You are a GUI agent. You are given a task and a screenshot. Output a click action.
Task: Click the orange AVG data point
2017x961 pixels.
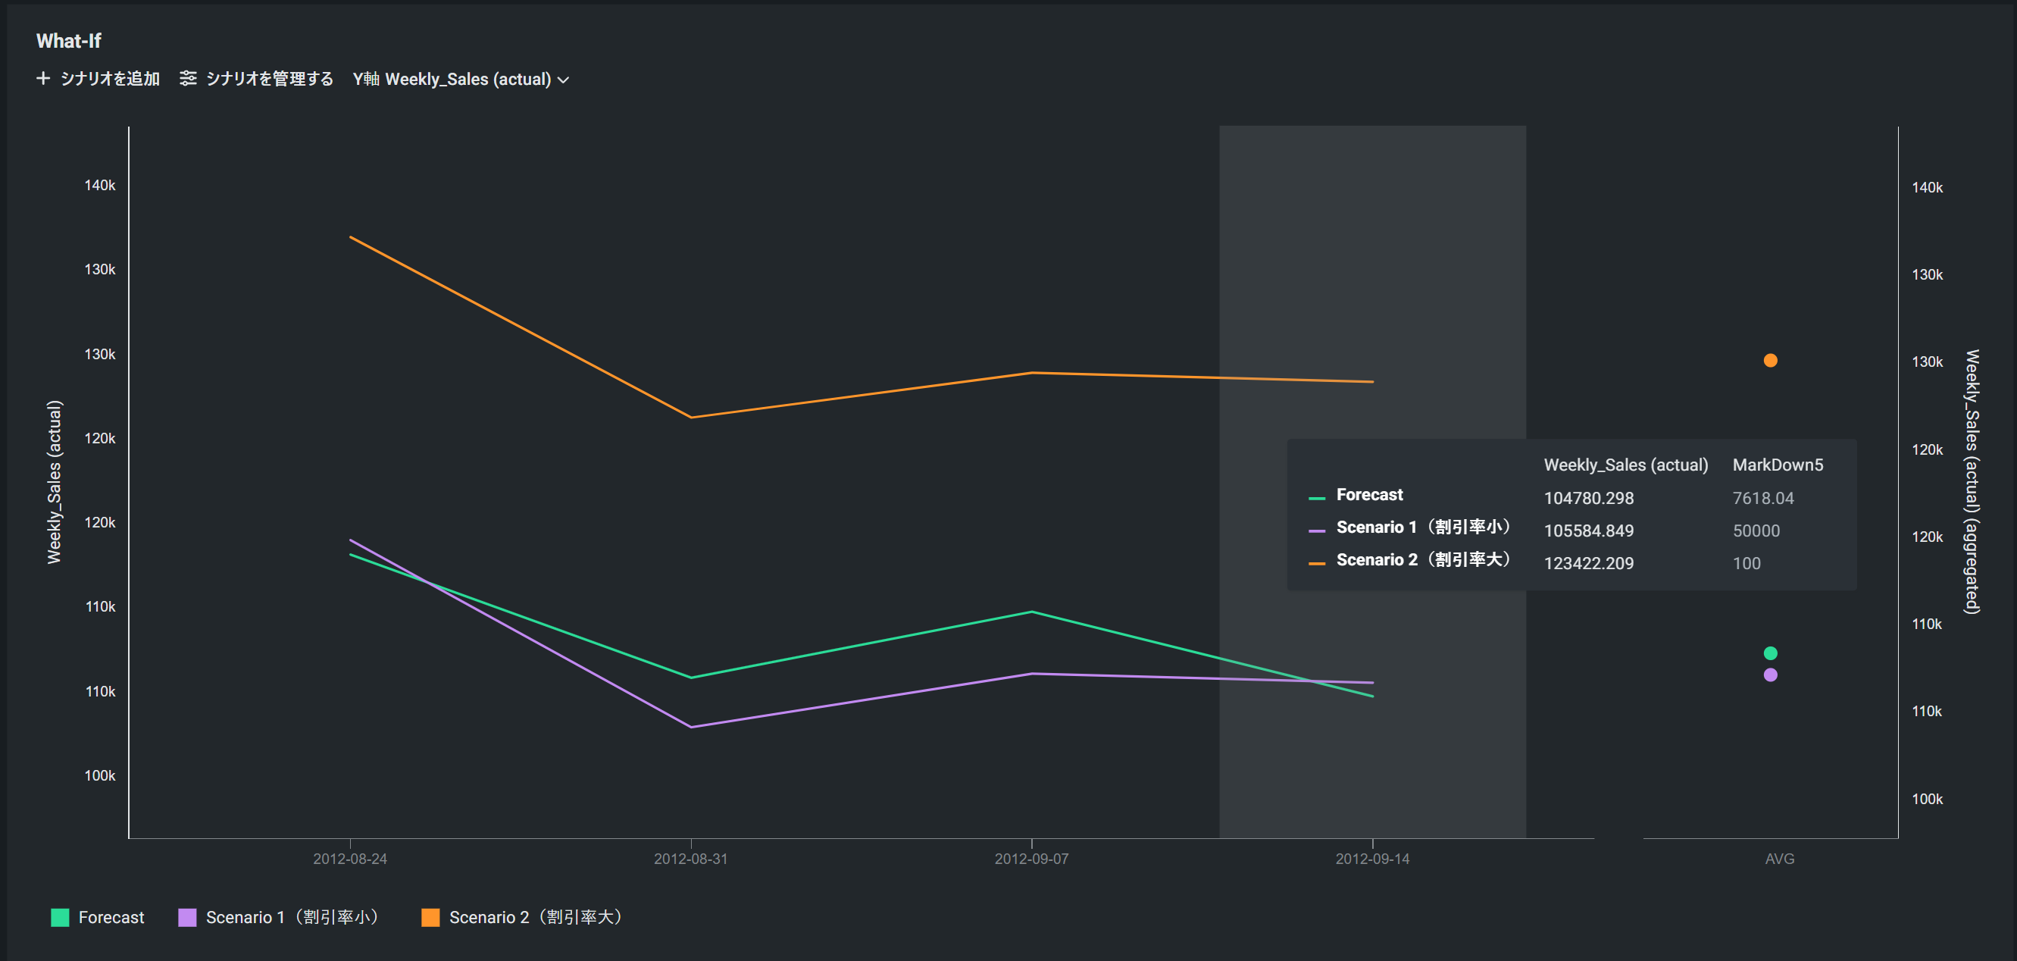[x=1769, y=360]
